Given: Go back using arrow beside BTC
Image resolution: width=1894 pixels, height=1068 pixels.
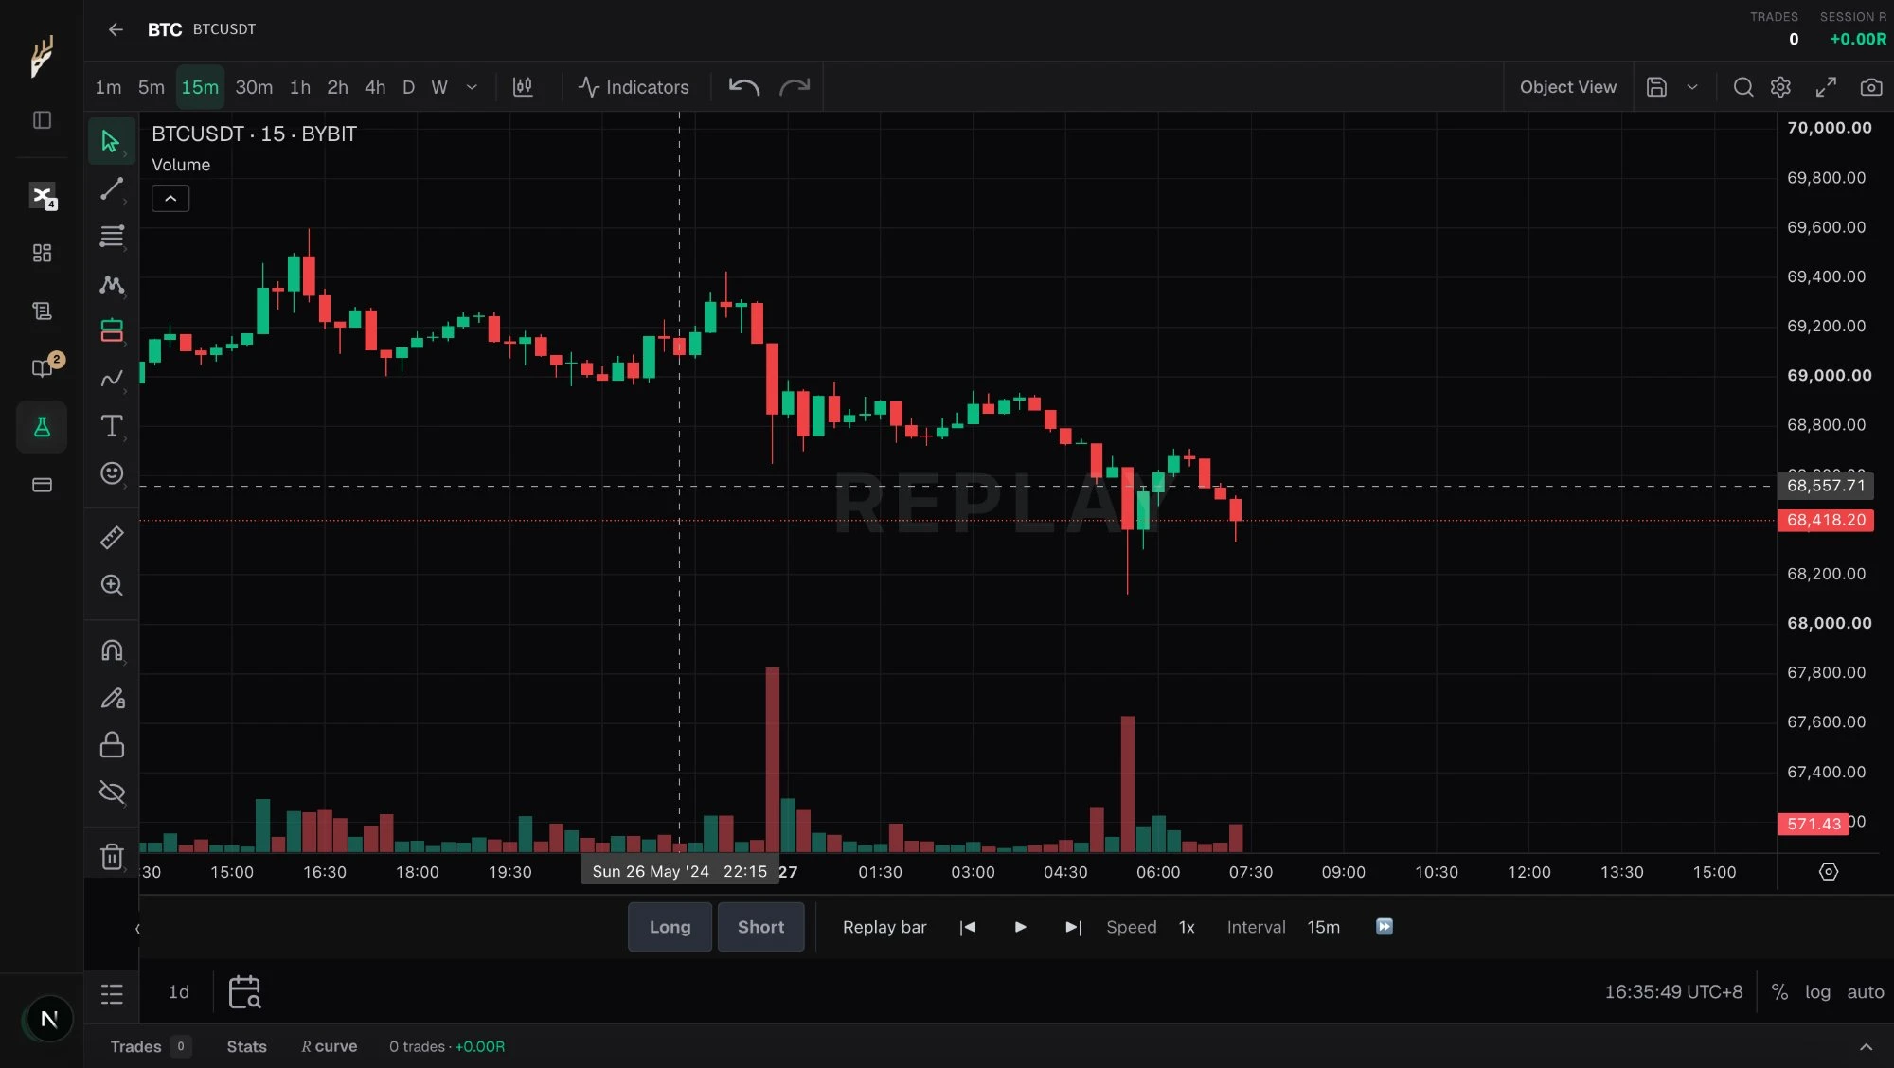Looking at the screenshot, I should point(116,29).
